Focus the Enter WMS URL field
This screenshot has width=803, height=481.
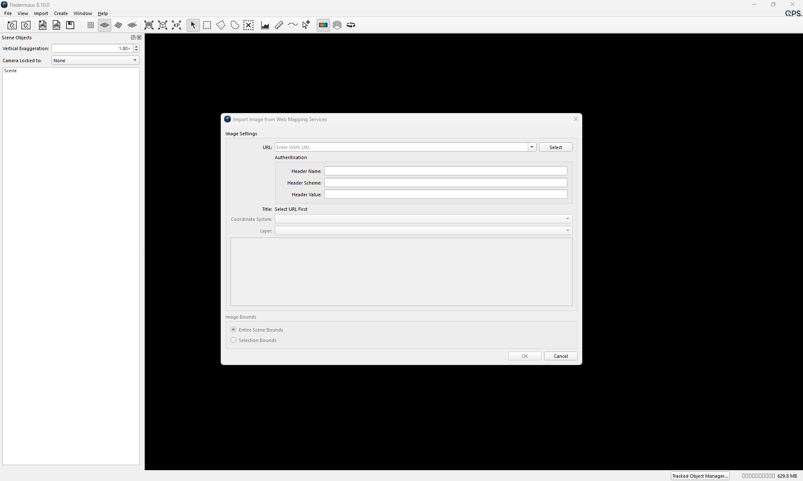point(401,147)
